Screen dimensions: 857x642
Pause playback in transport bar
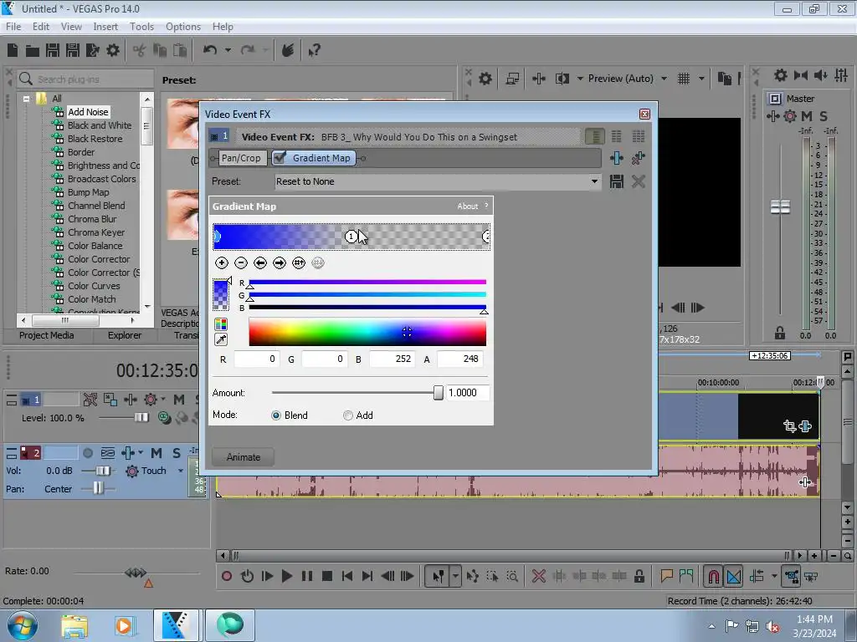pos(306,576)
